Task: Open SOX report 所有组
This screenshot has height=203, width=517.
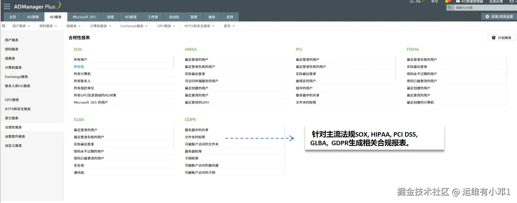Action: 79,67
